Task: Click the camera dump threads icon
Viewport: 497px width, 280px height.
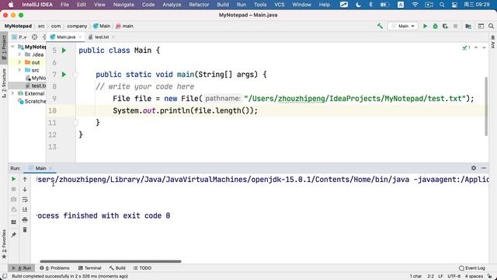Action: tap(14, 199)
